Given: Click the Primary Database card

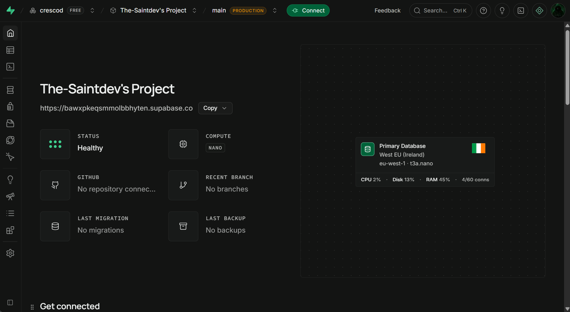Looking at the screenshot, I should point(425,162).
